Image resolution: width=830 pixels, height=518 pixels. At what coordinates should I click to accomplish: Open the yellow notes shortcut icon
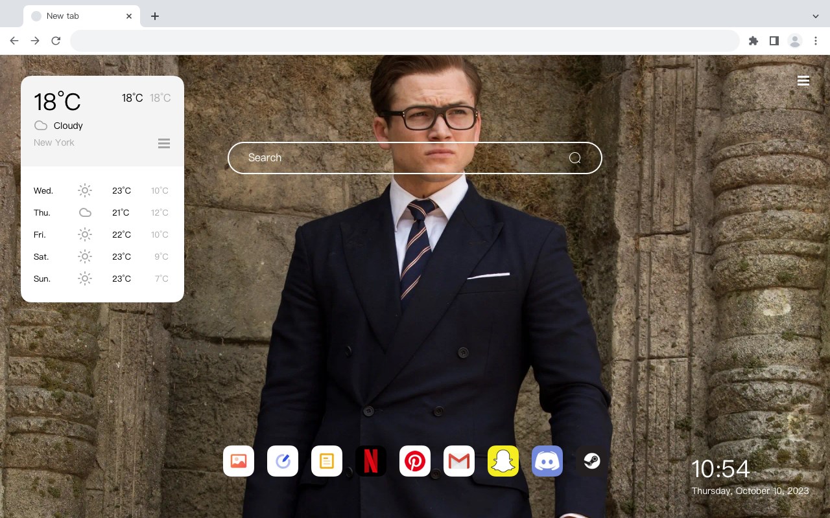pos(327,461)
